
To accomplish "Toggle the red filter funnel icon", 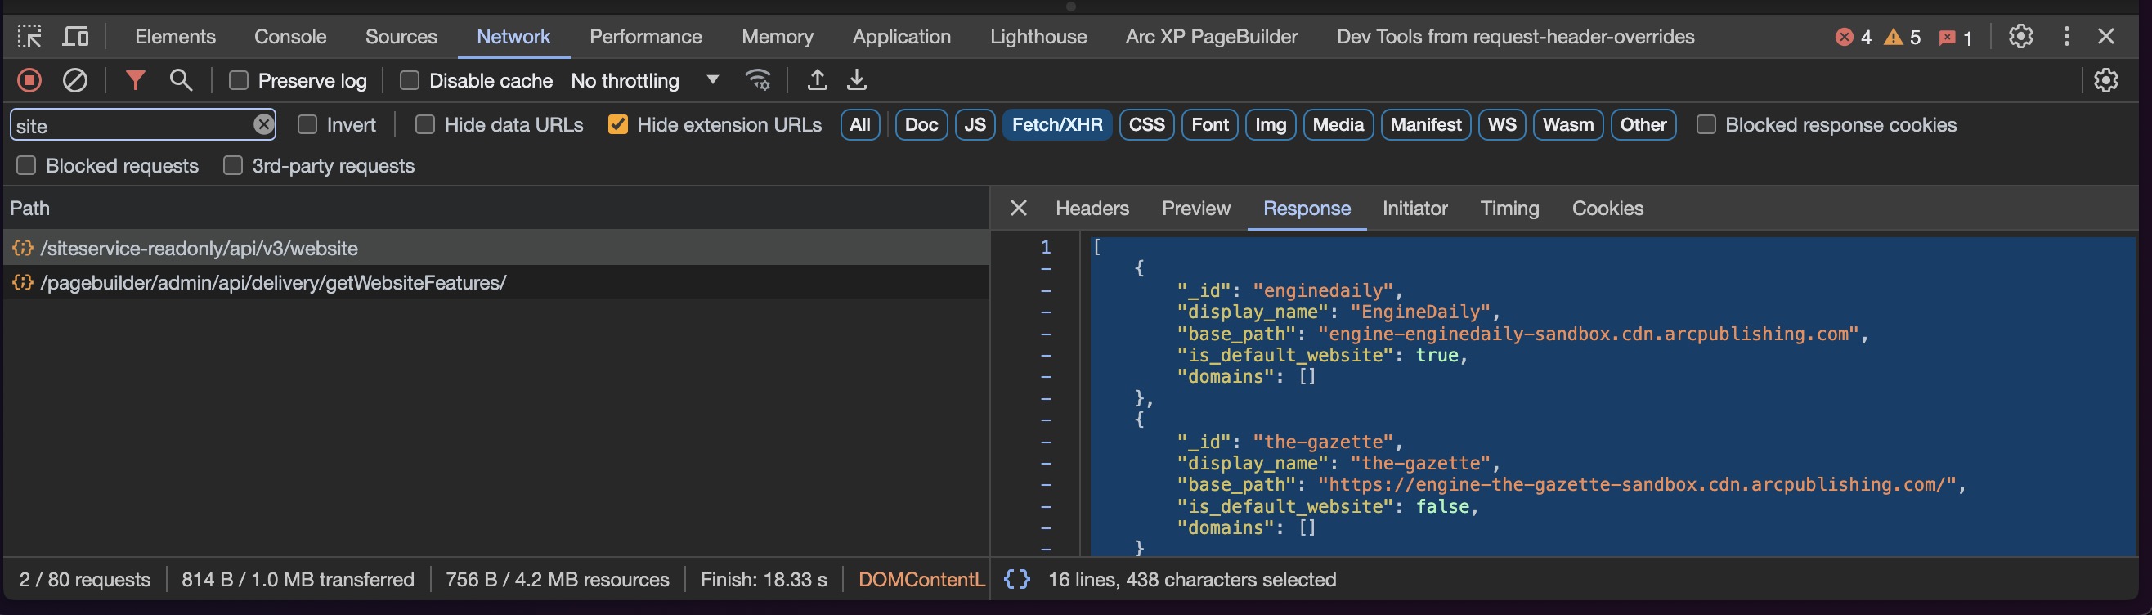I will [x=136, y=80].
